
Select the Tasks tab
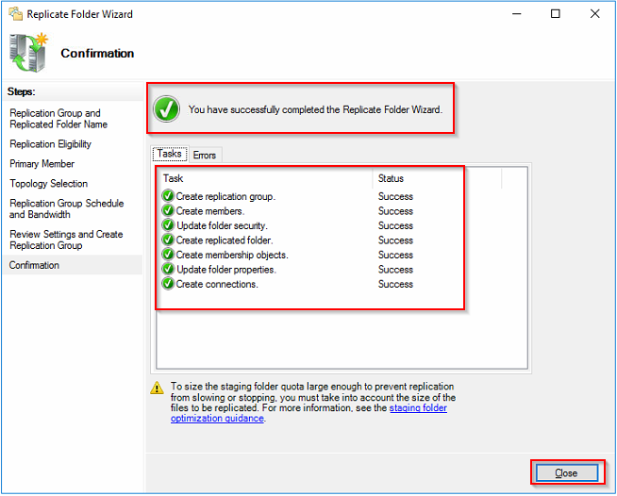coord(170,154)
